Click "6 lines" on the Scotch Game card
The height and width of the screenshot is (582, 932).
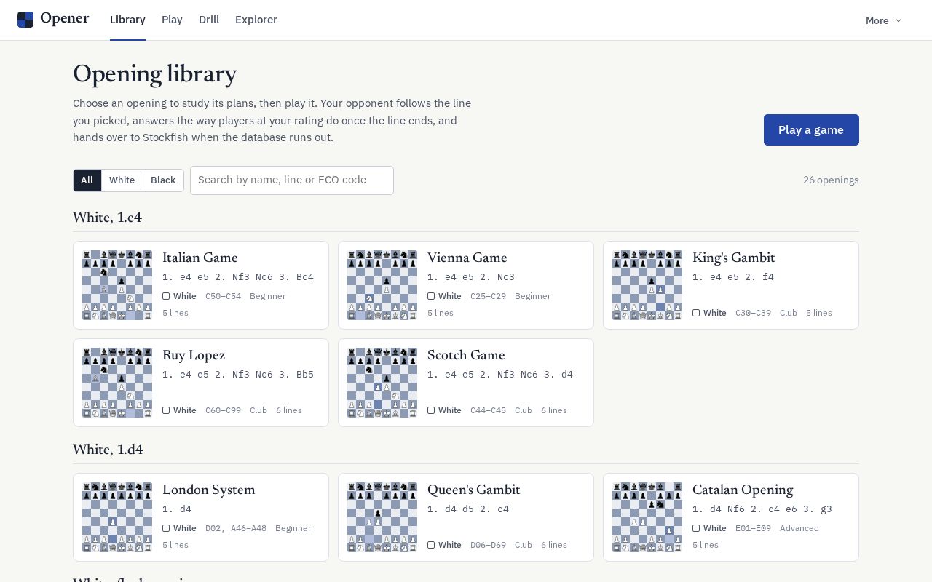pos(554,410)
